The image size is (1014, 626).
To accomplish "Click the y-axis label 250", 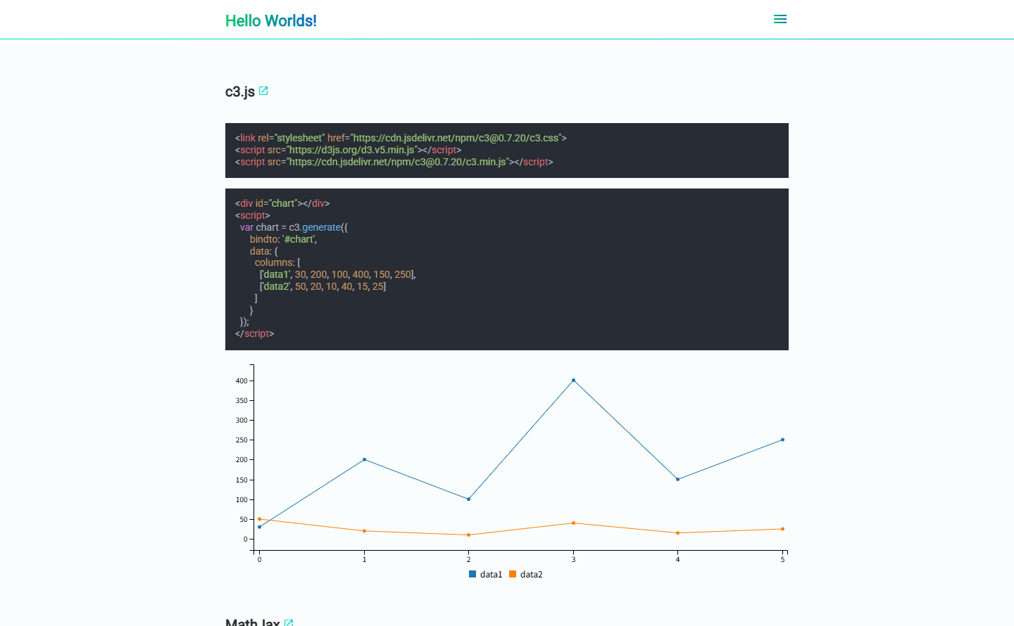I will pos(242,440).
